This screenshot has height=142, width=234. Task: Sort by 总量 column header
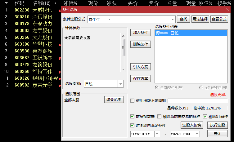coord(172,3)
